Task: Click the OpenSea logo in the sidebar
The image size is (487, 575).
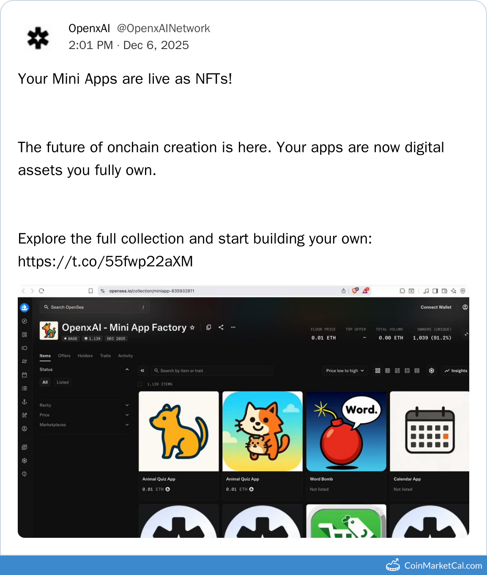Action: pos(25,307)
